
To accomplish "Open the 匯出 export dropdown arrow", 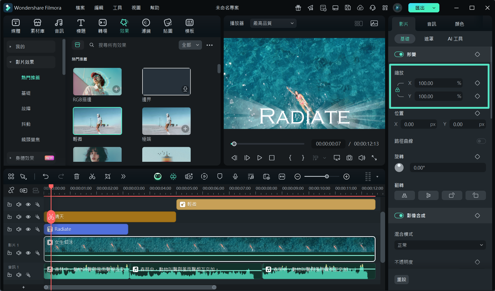I will click(x=434, y=8).
